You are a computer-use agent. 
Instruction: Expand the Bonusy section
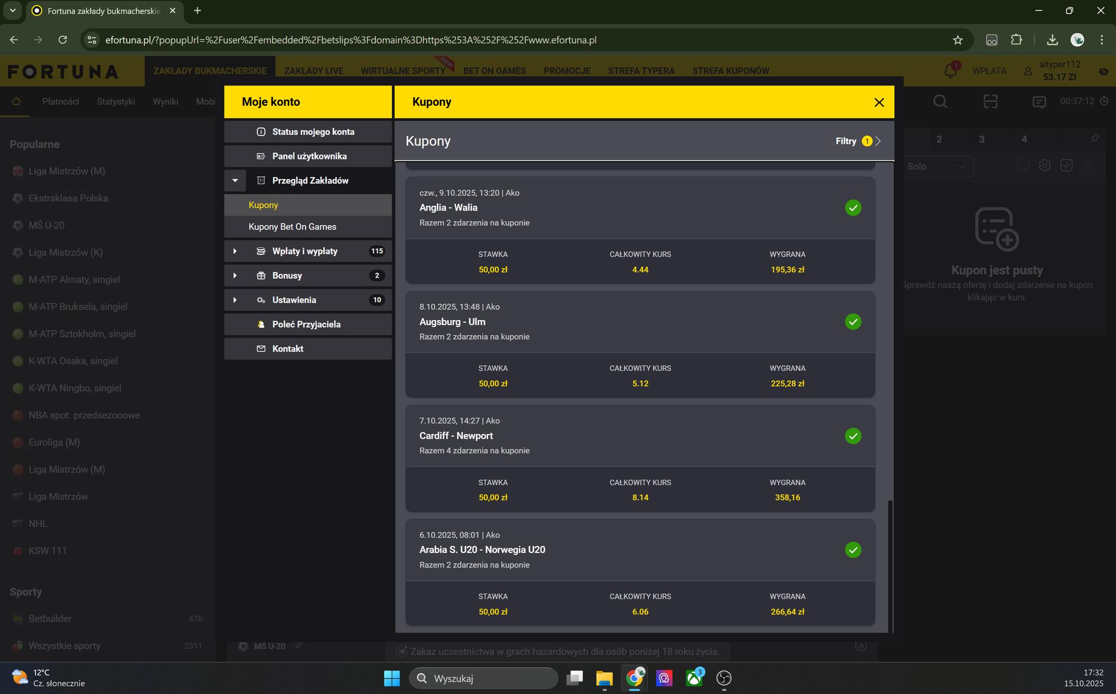pos(235,275)
